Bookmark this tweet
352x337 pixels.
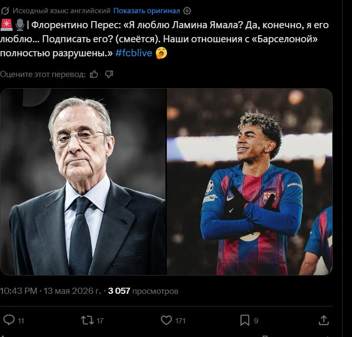pos(245,320)
